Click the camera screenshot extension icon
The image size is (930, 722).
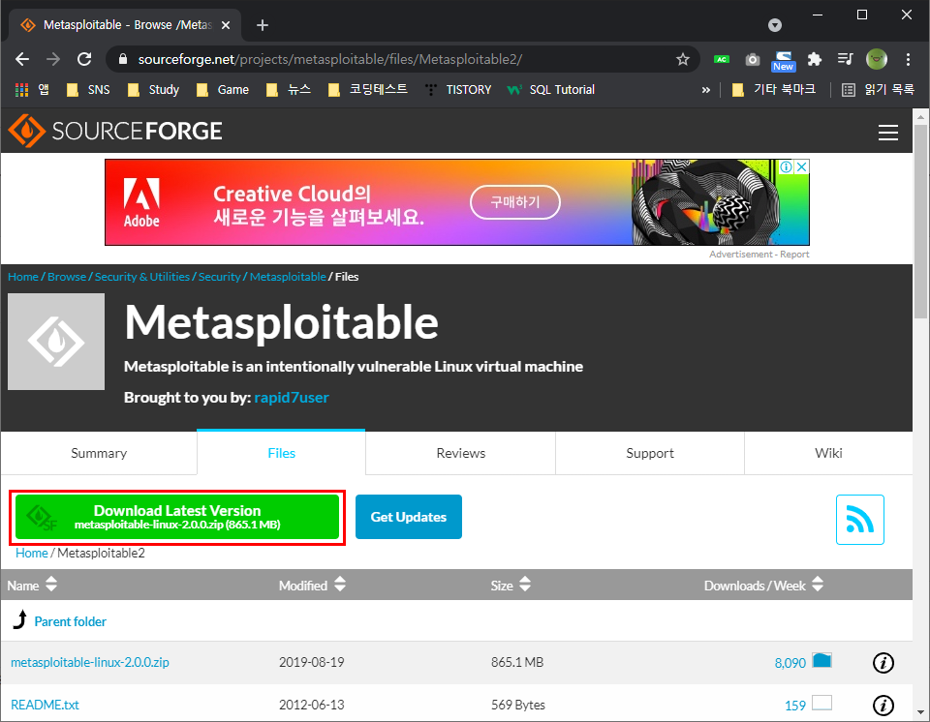[x=753, y=59]
